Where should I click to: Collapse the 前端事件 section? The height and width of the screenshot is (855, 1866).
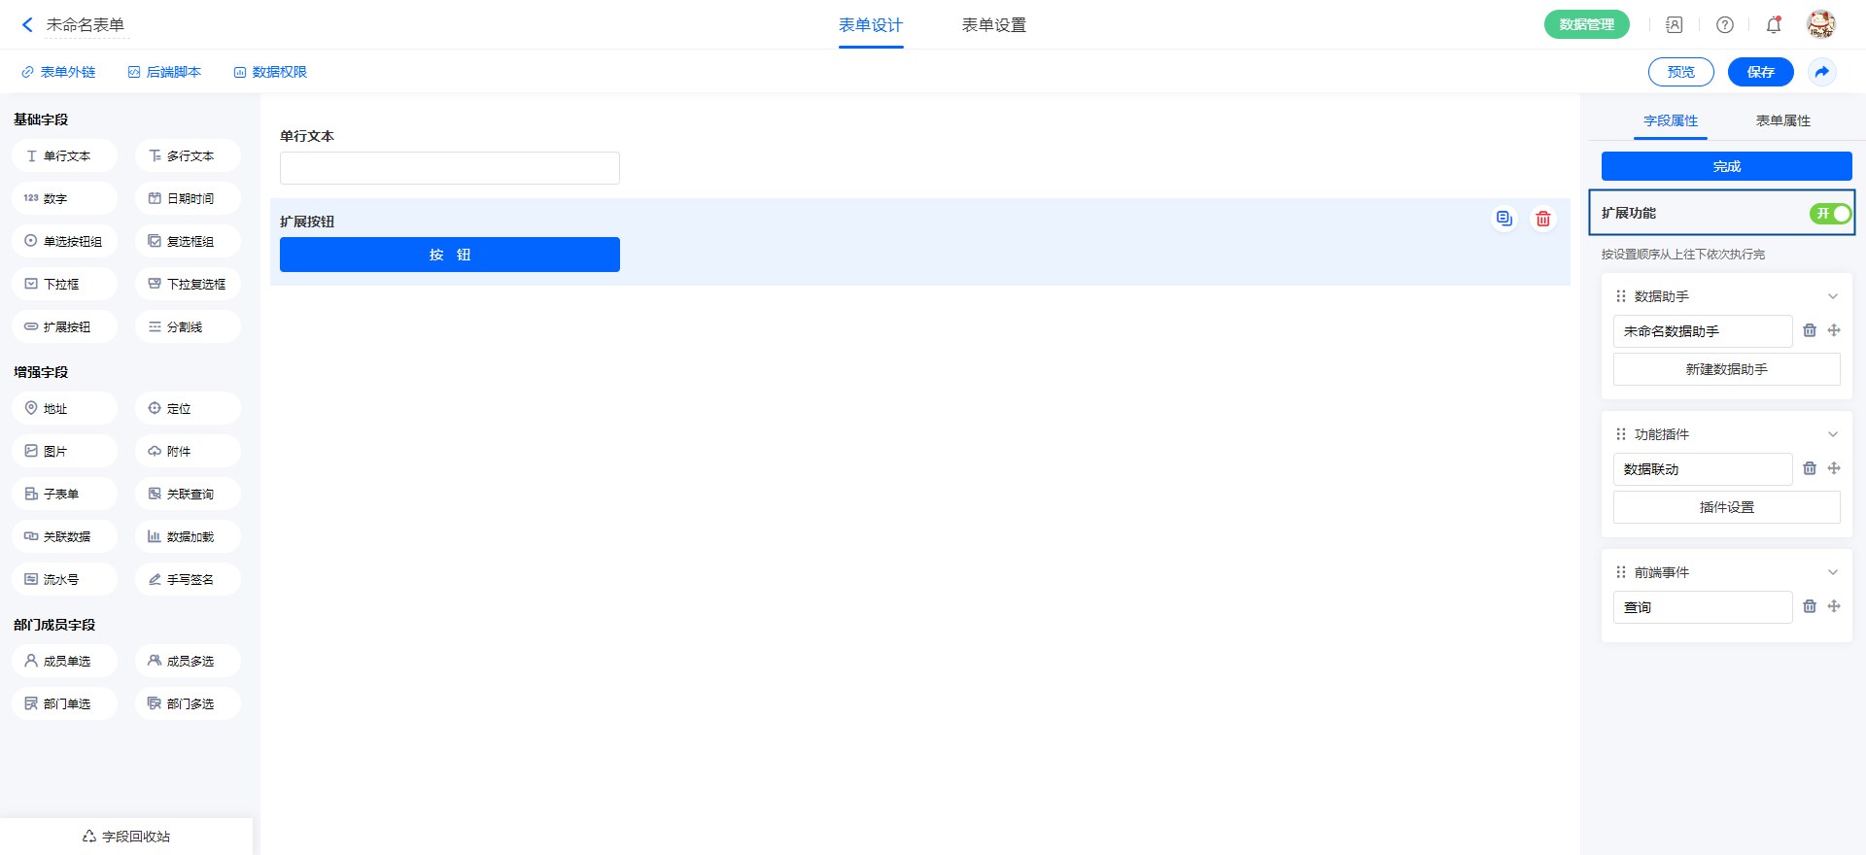click(1832, 572)
